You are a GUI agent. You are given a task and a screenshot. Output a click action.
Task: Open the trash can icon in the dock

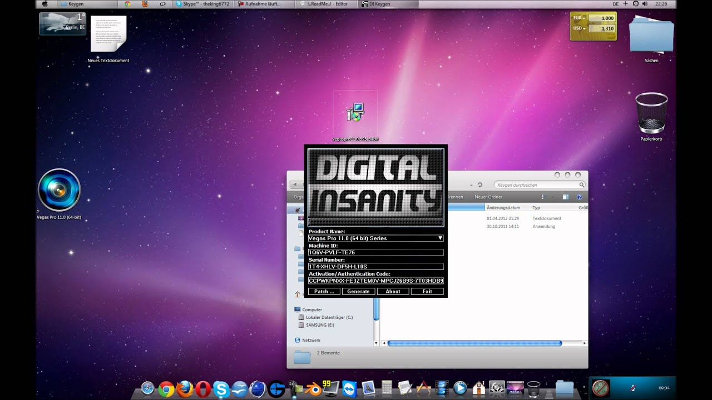533,389
